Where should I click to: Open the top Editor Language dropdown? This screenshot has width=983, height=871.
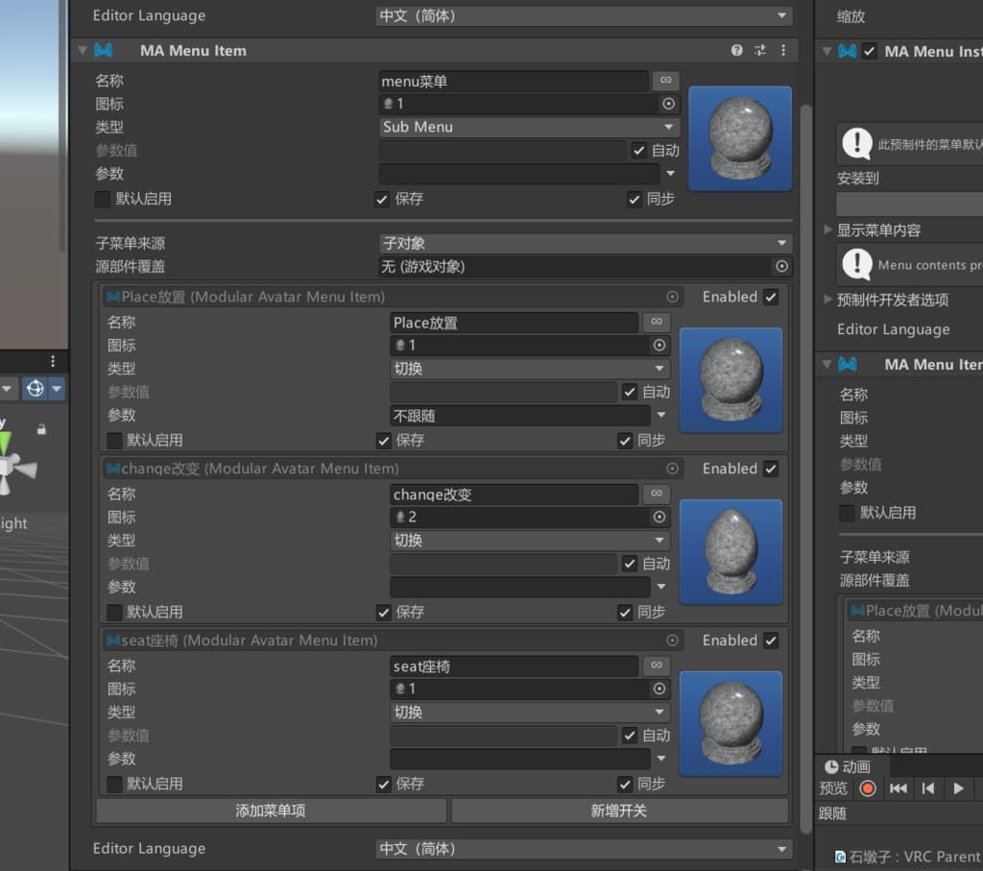pos(584,15)
